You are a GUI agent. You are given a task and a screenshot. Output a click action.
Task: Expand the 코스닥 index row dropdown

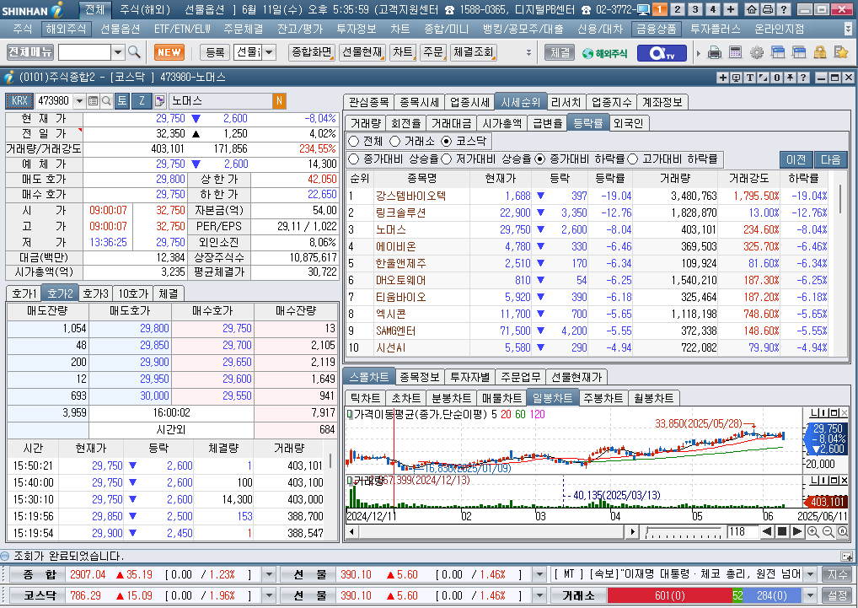(x=269, y=595)
